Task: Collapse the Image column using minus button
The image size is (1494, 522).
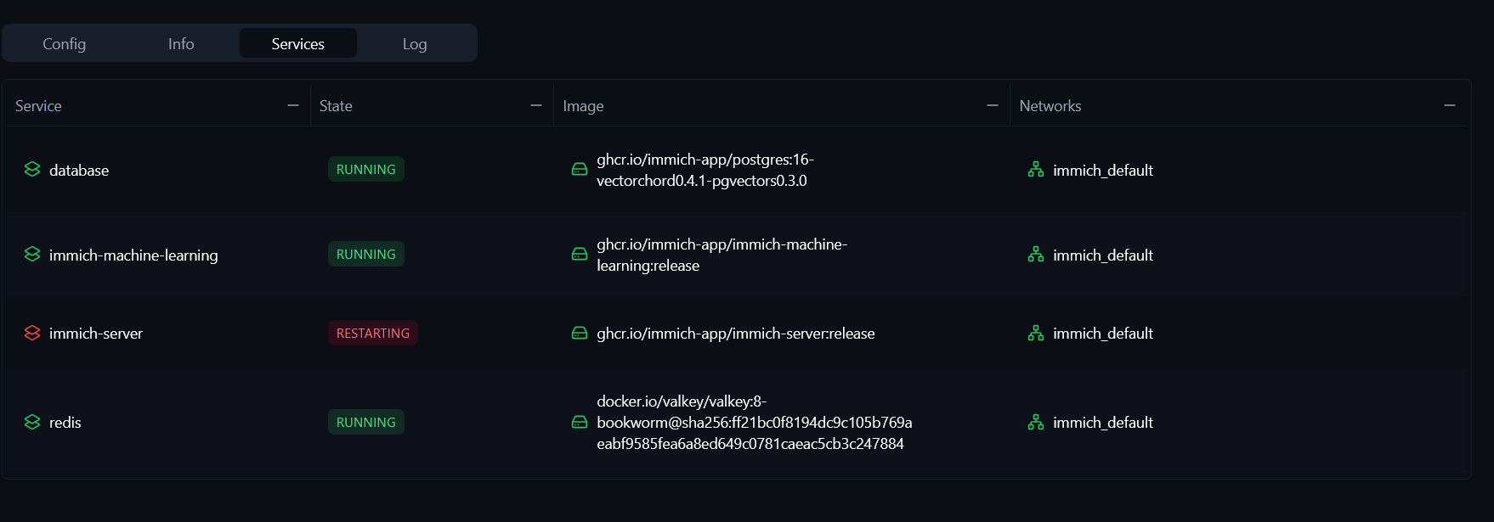Action: point(993,105)
